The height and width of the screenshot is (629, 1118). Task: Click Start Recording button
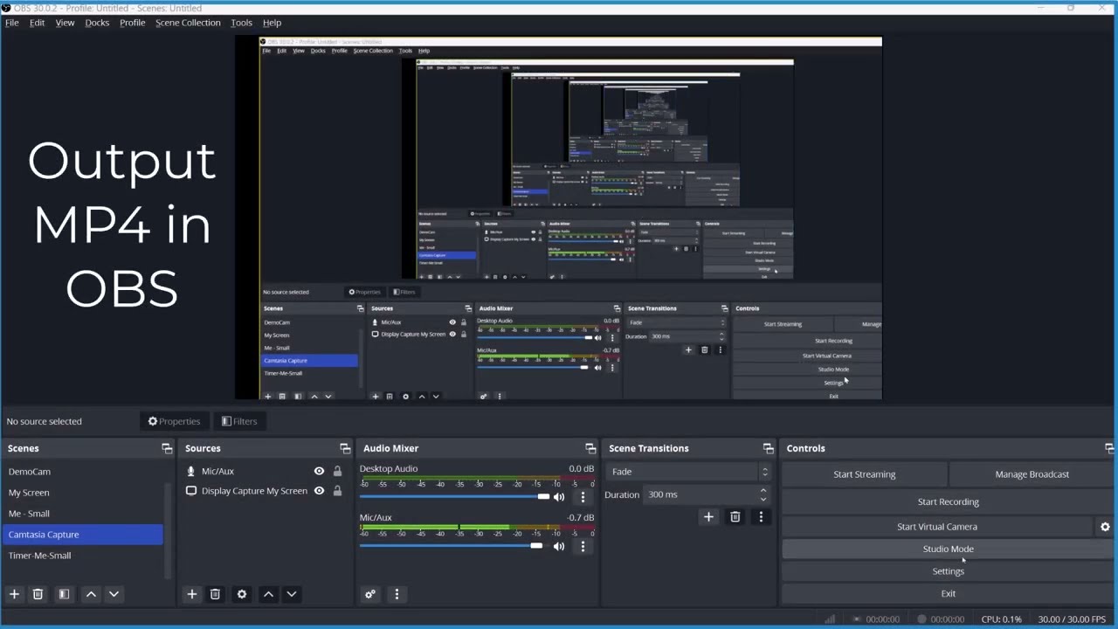click(x=948, y=502)
